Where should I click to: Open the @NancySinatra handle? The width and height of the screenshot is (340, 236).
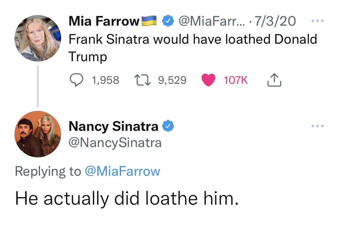click(115, 143)
